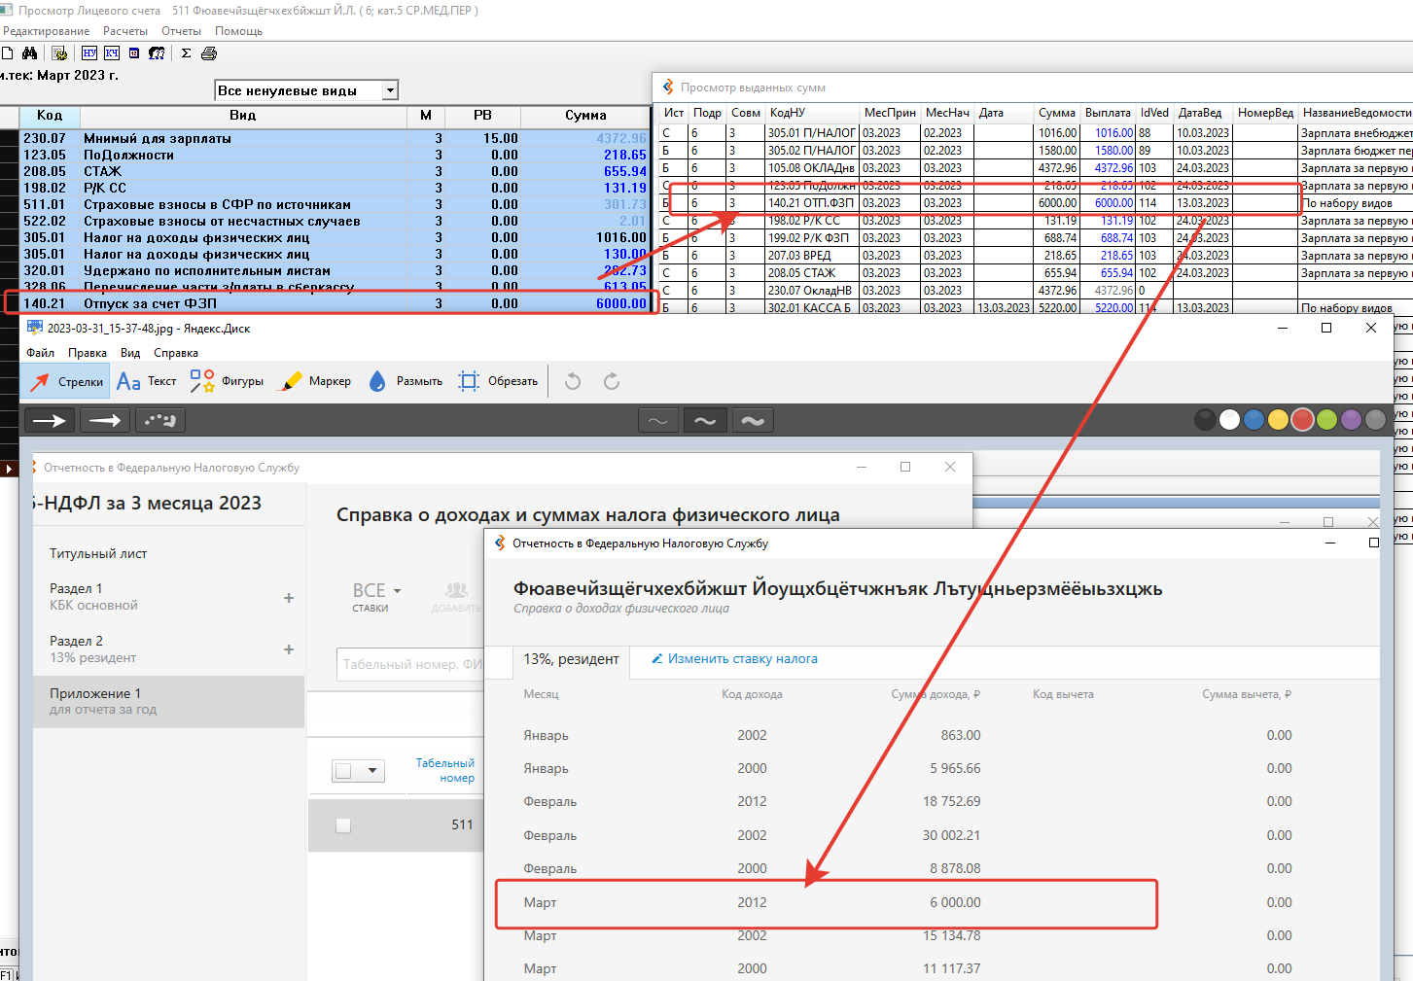
Task: Click the new blank document toolbar icon
Action: click(7, 53)
